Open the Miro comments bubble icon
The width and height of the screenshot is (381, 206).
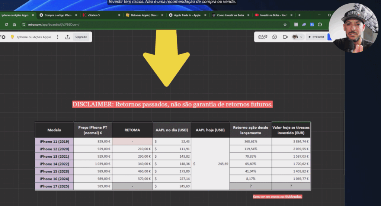click(x=275, y=37)
